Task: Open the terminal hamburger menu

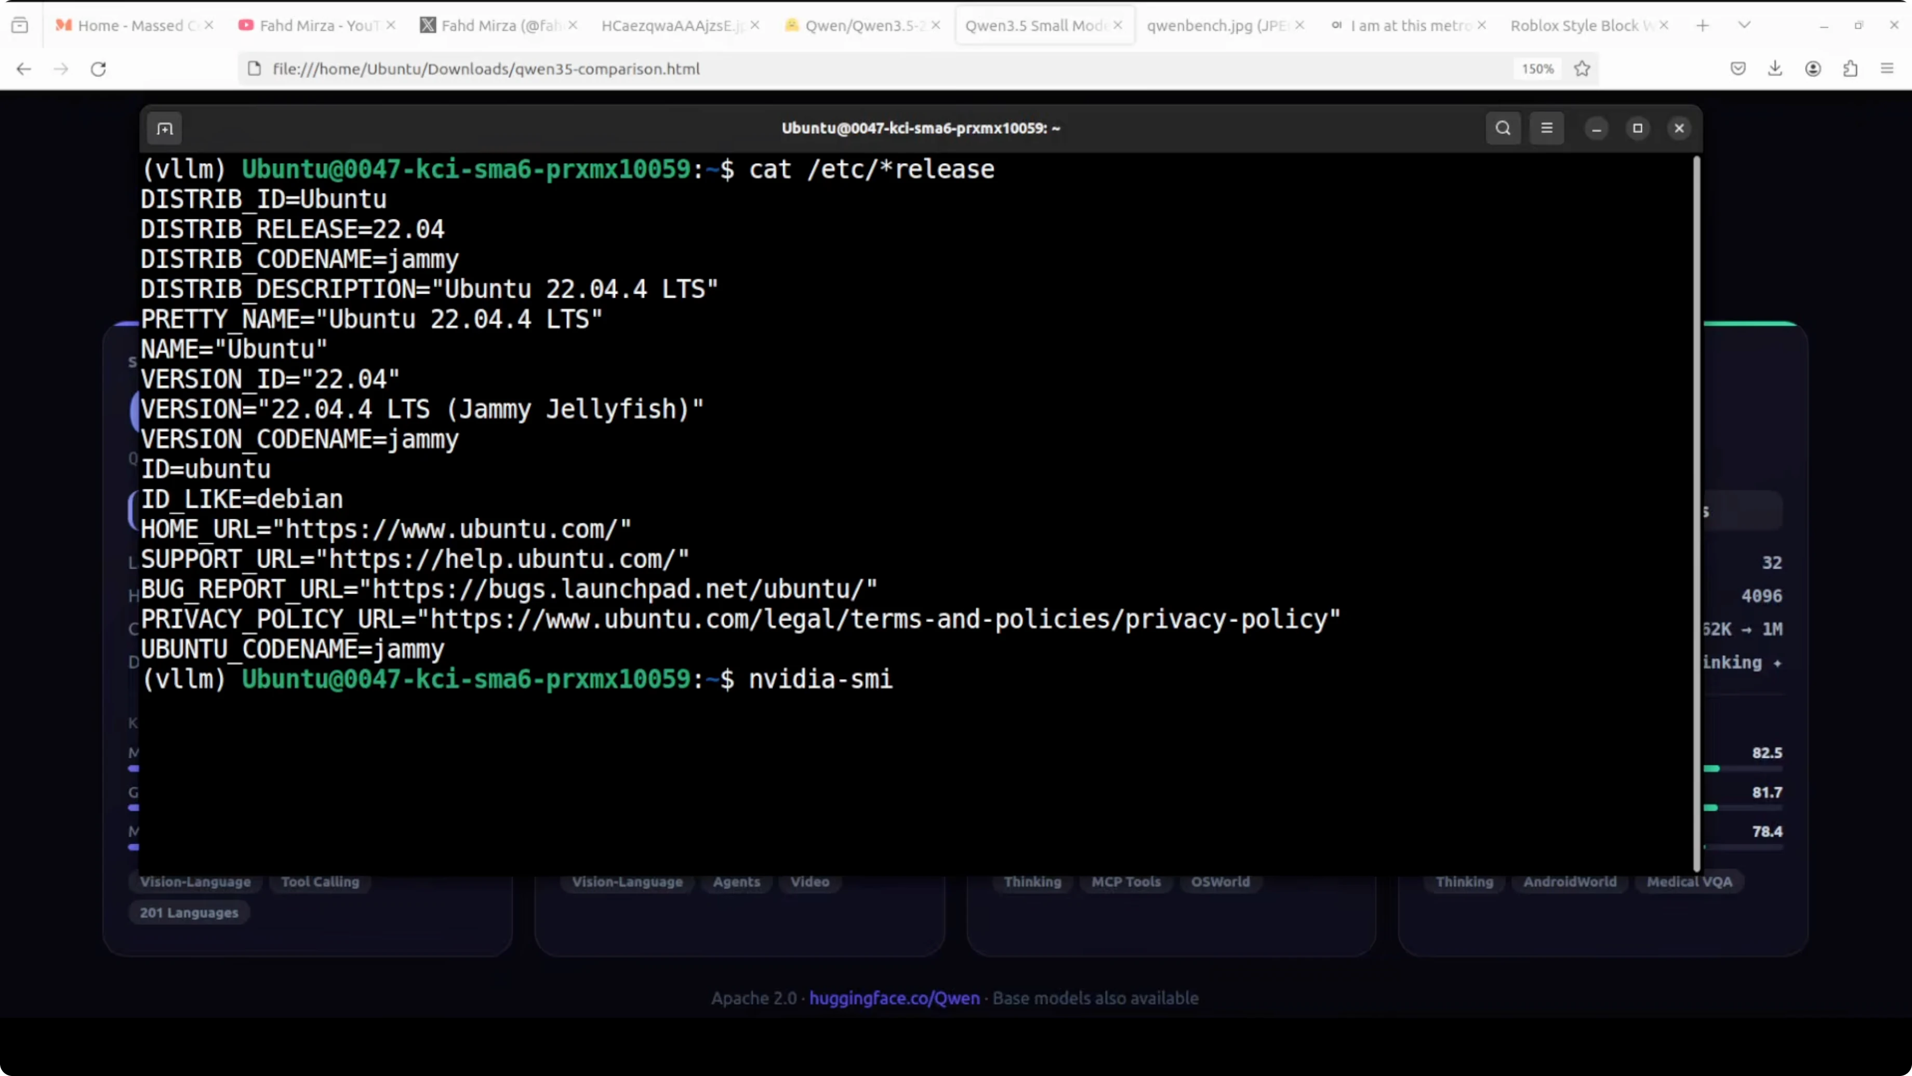Action: 1547,128
